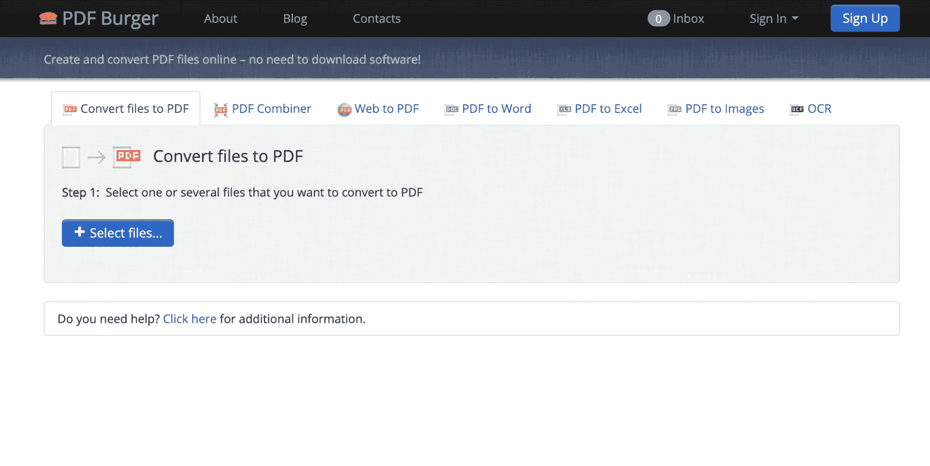Click the Web to PDF globe icon
The width and height of the screenshot is (930, 466).
click(x=344, y=110)
